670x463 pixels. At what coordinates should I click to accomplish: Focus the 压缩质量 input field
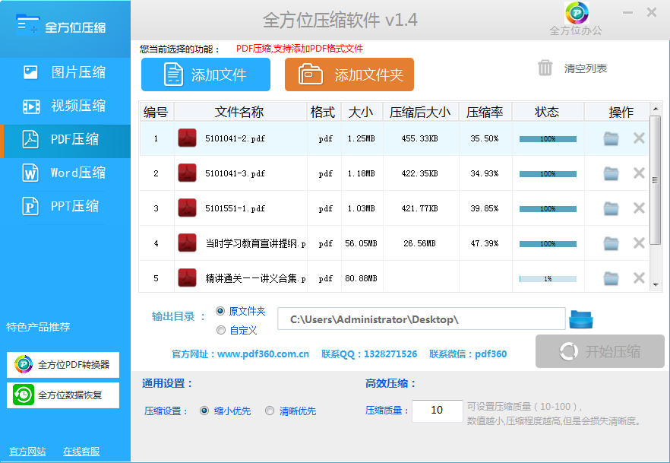(437, 411)
